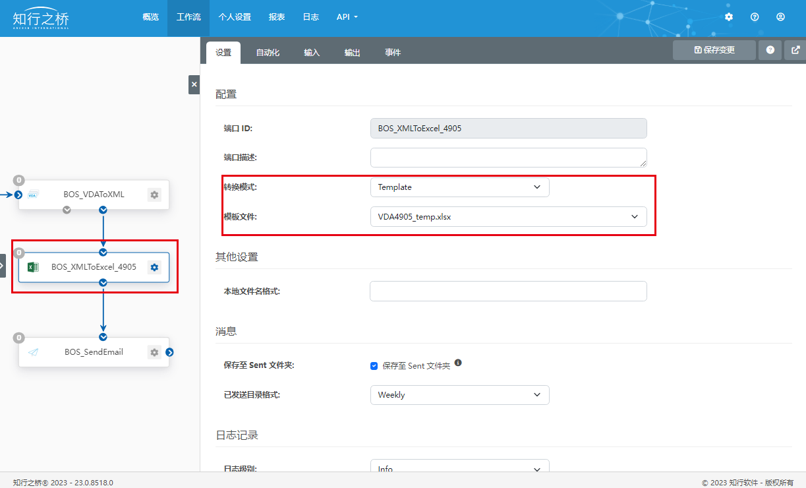The width and height of the screenshot is (806, 488).
Task: Close the connector settings panel
Action: [194, 84]
